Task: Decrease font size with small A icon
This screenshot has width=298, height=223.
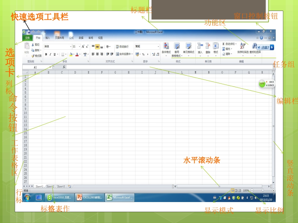Action: (87, 46)
